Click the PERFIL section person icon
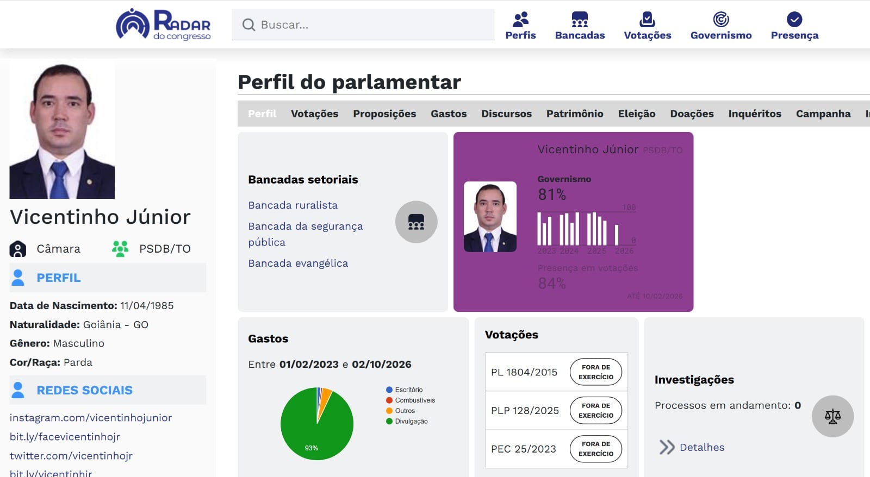Viewport: 870px width, 477px height. point(18,277)
